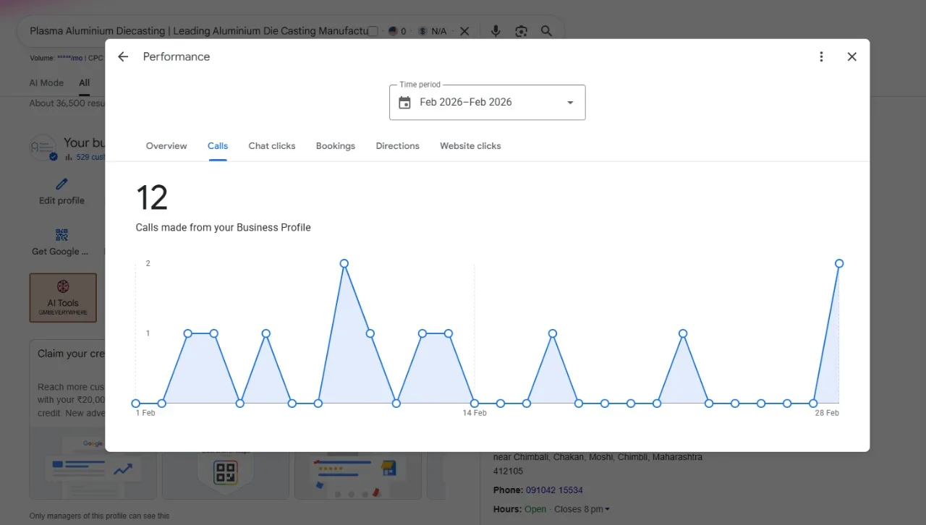Open the Website clicks tab
The image size is (926, 525).
[x=470, y=146]
